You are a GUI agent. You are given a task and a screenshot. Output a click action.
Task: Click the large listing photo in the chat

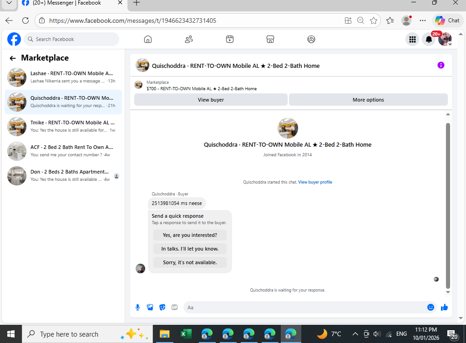point(288,128)
